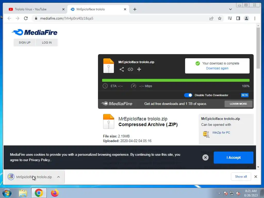This screenshot has height=198, width=264.
Task: View site lock icon info
Action: [x=36, y=18]
